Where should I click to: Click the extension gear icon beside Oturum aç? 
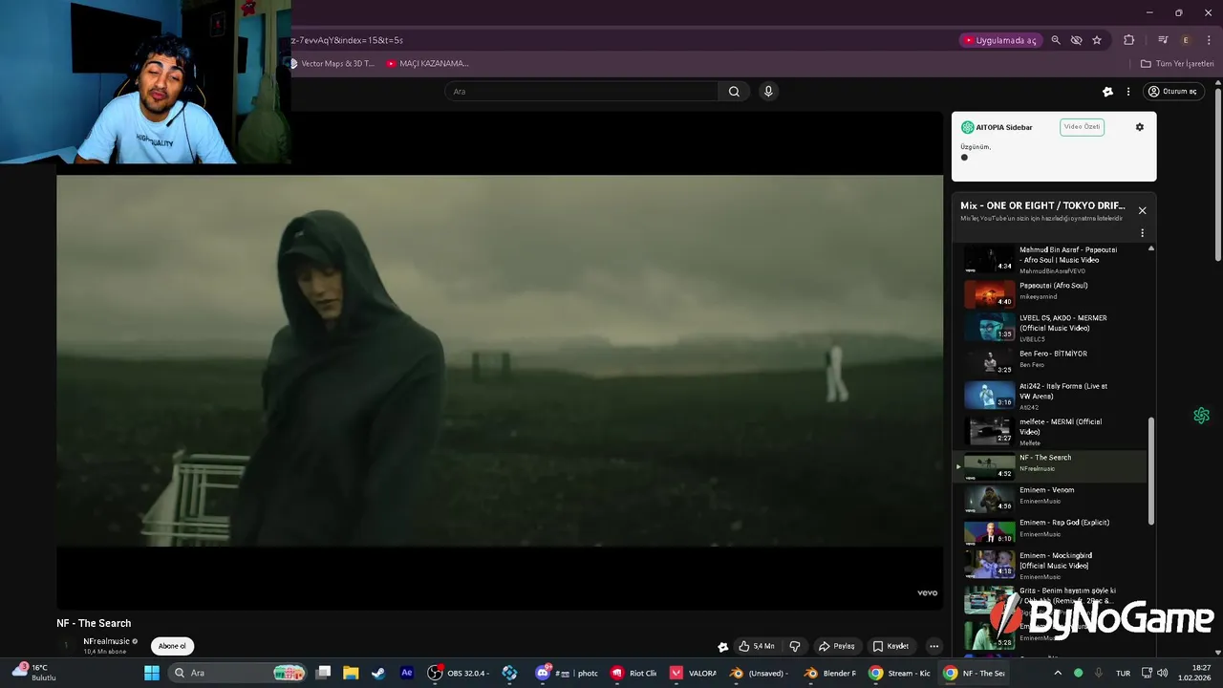[x=1107, y=92]
